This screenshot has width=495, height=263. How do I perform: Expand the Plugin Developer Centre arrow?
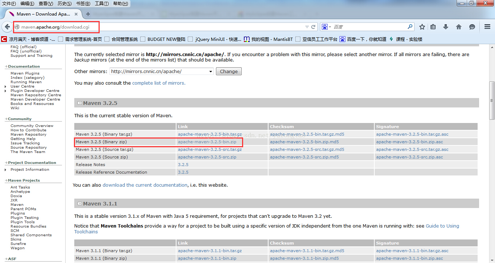pos(5,91)
